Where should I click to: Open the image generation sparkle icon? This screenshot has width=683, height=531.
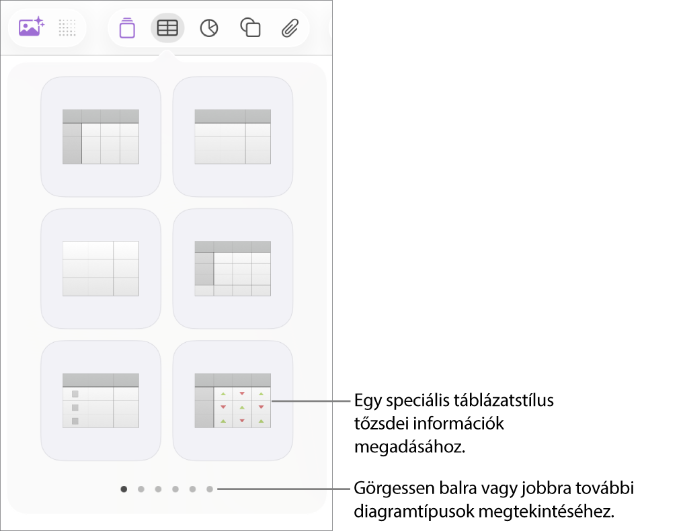[x=31, y=28]
